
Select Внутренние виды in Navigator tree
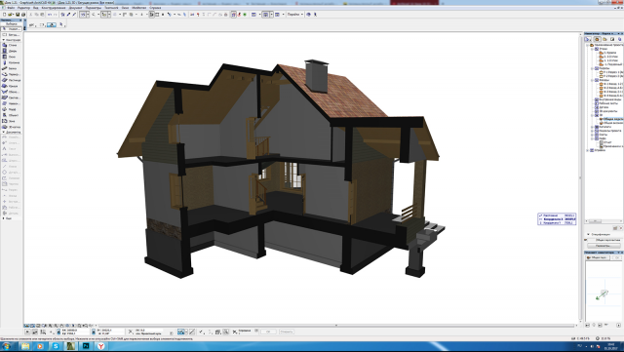[610, 99]
